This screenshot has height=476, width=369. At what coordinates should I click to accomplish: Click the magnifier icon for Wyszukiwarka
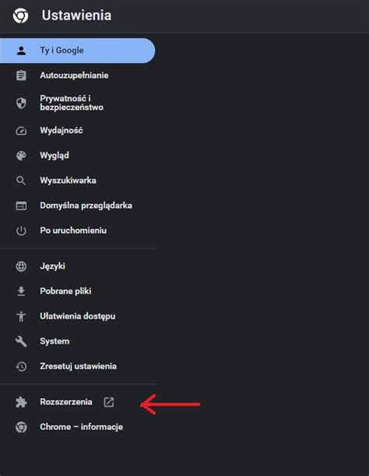pos(21,181)
